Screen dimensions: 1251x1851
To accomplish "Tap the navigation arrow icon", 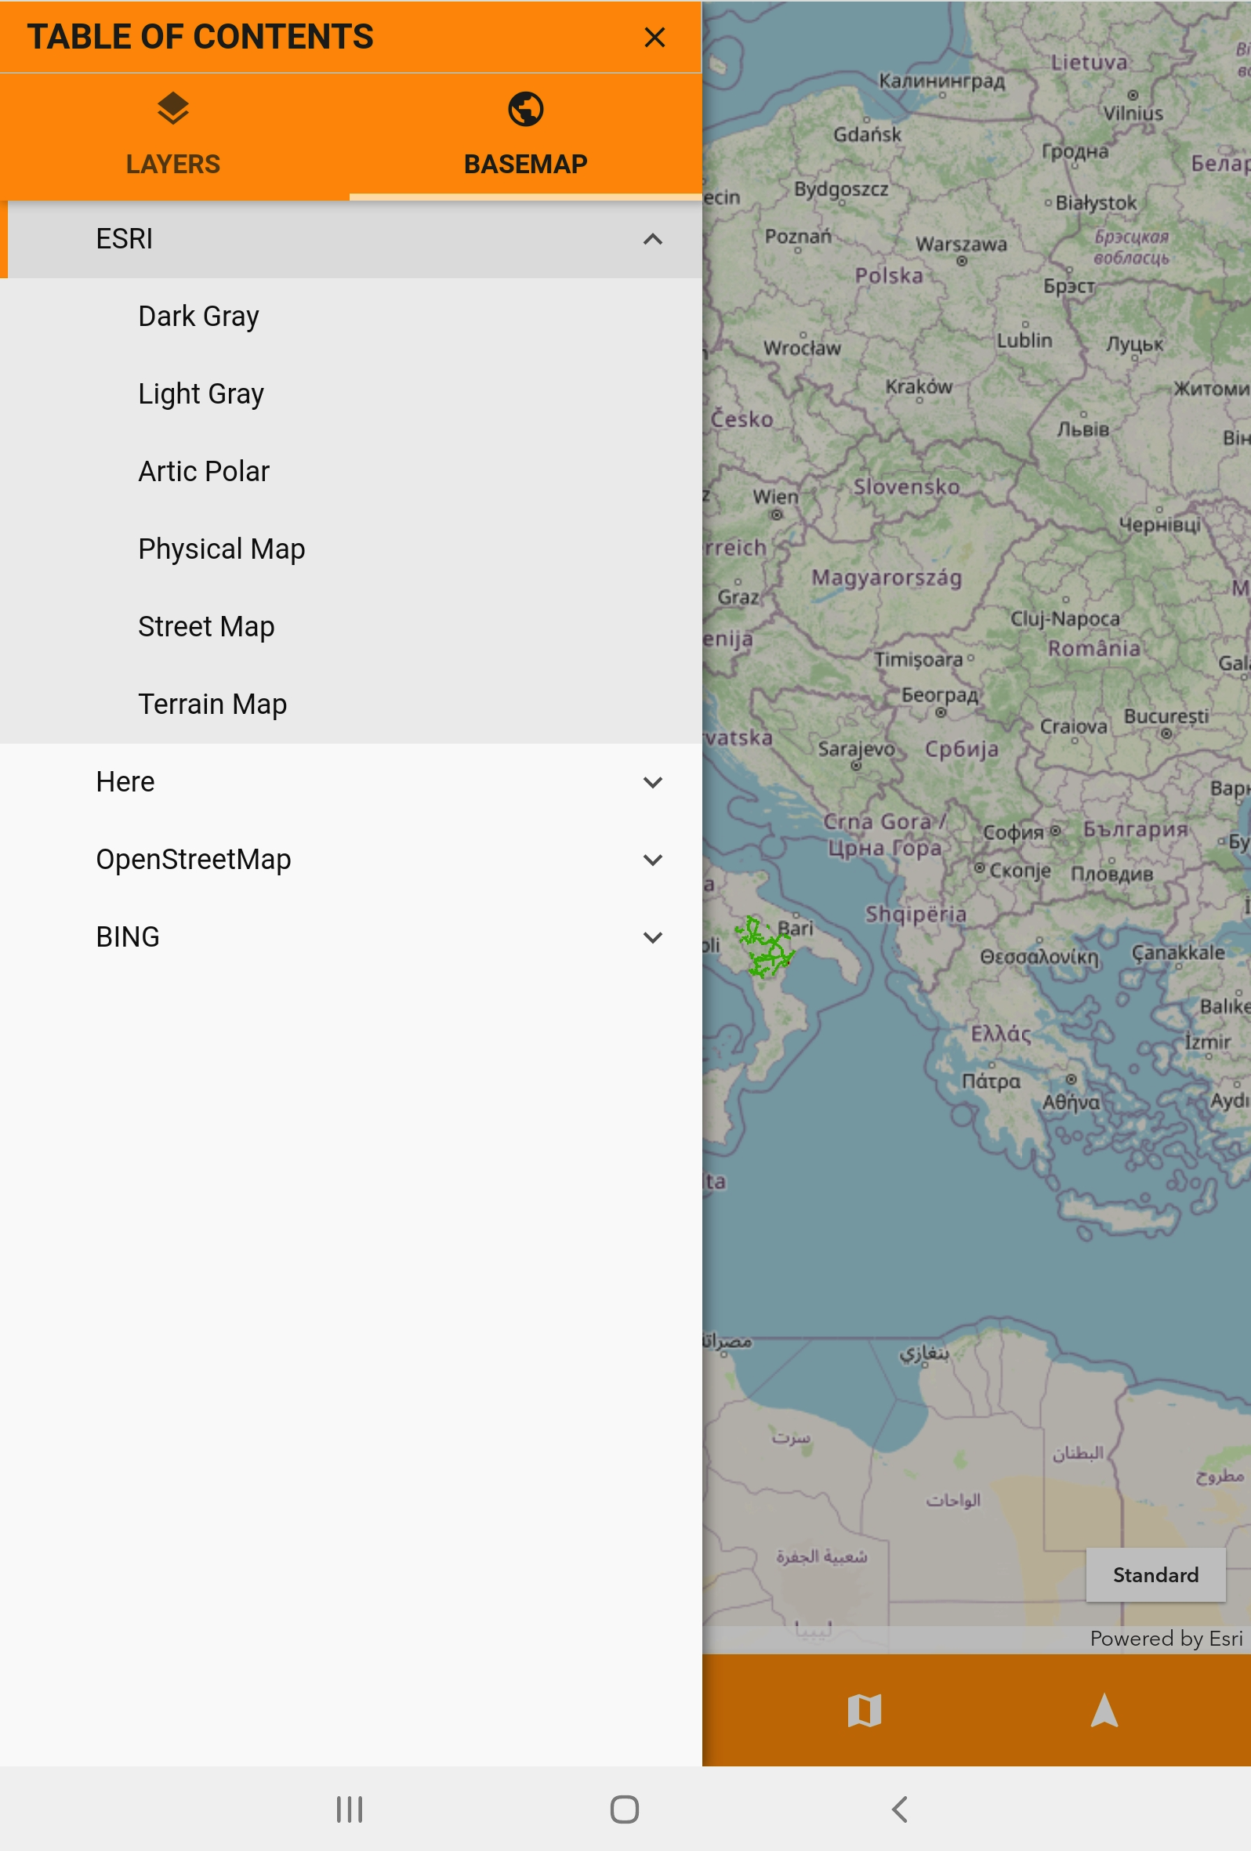I will [x=1104, y=1710].
